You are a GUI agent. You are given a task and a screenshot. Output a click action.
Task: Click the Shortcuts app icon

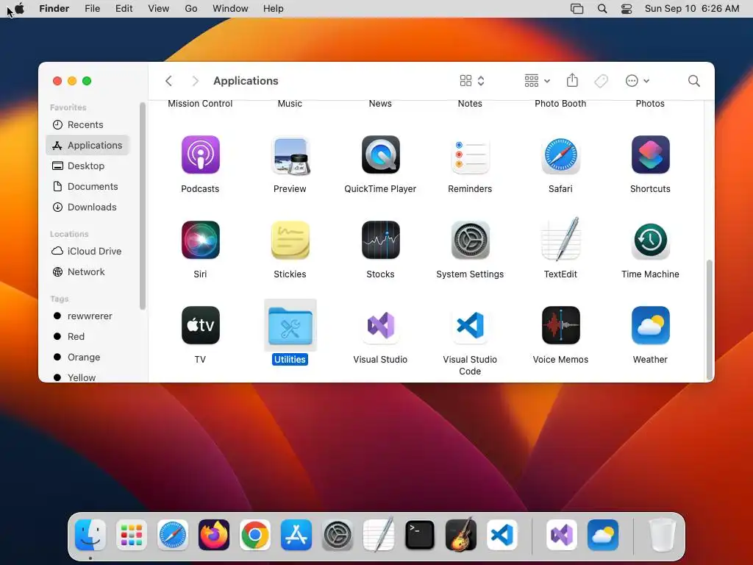[650, 154]
